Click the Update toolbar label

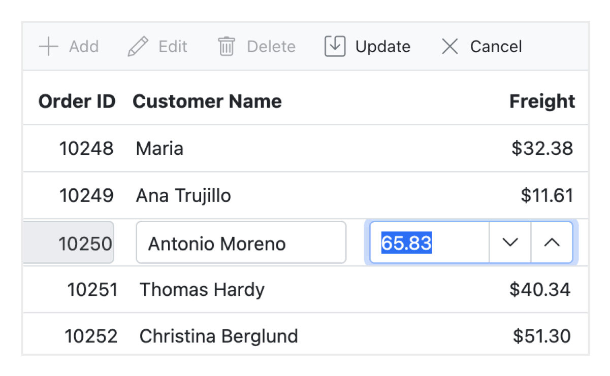(383, 47)
